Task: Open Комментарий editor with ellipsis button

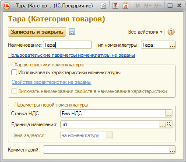Action: coord(172,150)
